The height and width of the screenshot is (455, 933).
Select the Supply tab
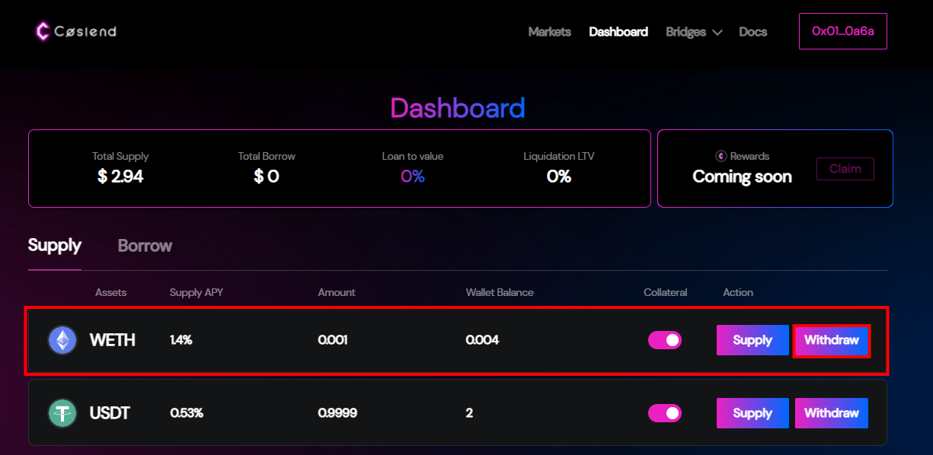(x=55, y=246)
